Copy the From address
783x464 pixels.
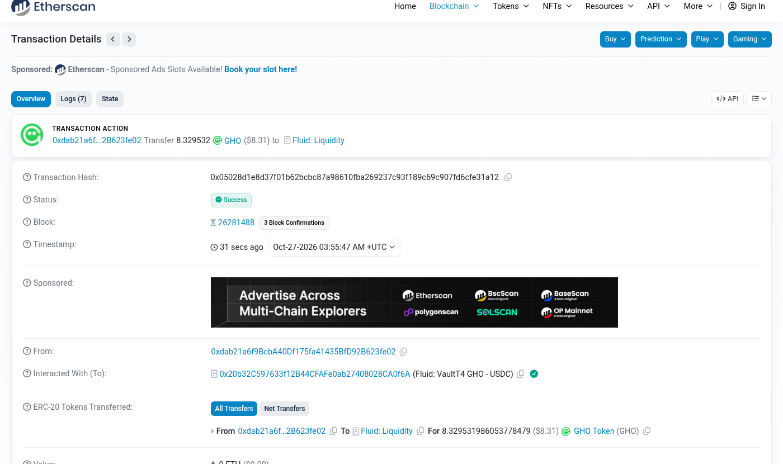(403, 352)
